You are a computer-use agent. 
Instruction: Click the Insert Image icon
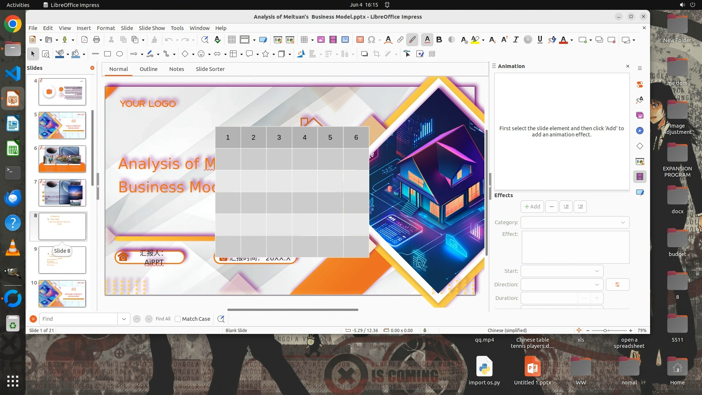tap(321, 40)
